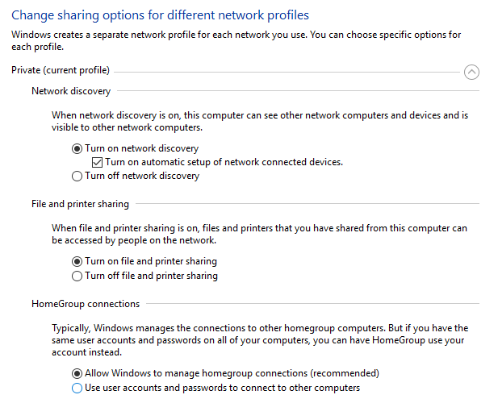Click the Private (current profile) header label

pos(61,71)
